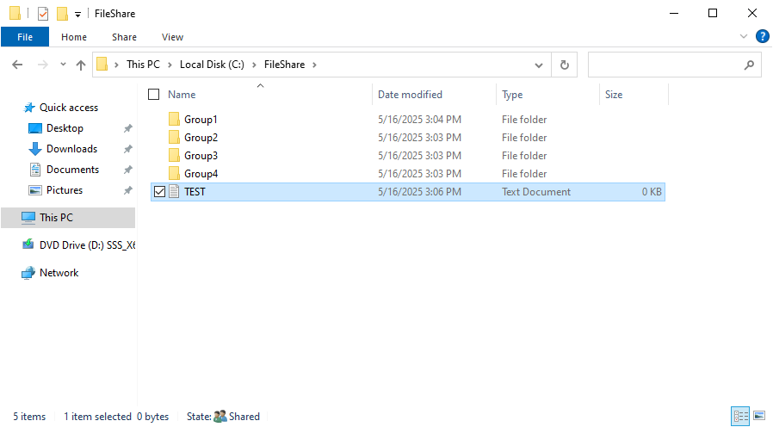Switch to the View ribbon tab
Viewport: 773px width, 427px height.
click(x=172, y=37)
